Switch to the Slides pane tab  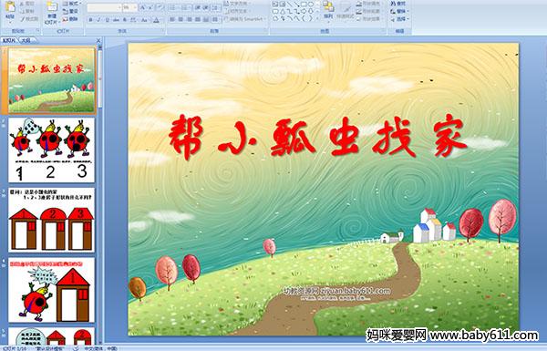click(x=9, y=40)
